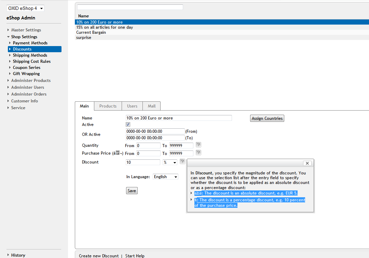Open Start Help link
Image resolution: width=369 pixels, height=258 pixels.
pos(135,256)
